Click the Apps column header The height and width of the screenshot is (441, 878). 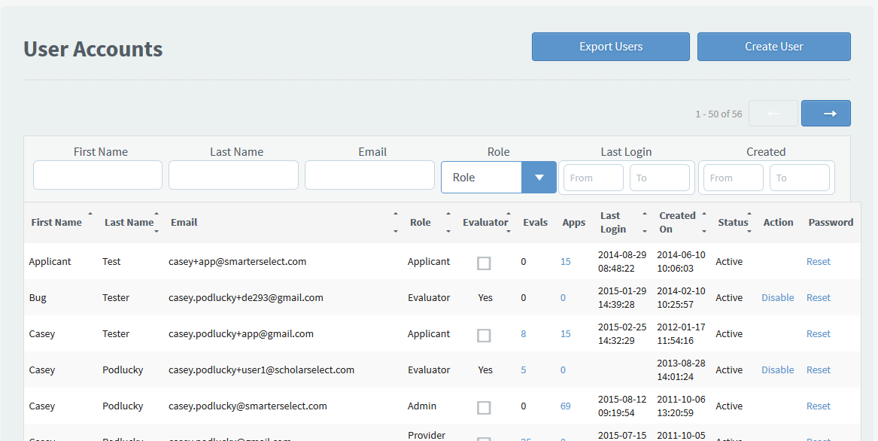pyautogui.click(x=574, y=222)
